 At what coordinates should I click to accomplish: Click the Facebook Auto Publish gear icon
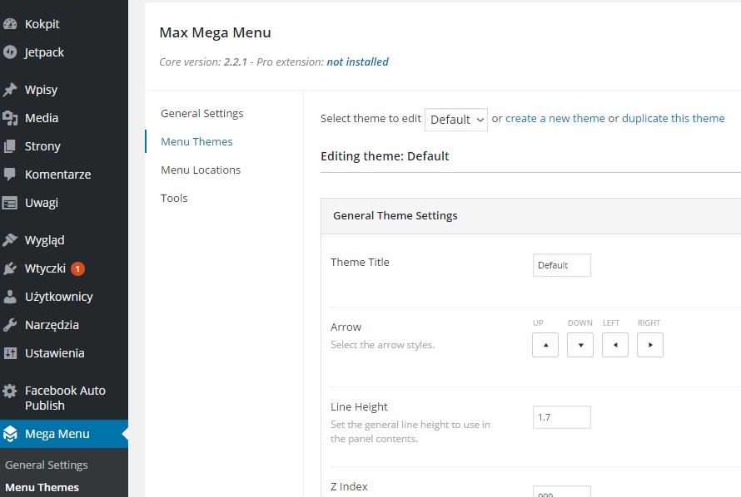coord(10,391)
